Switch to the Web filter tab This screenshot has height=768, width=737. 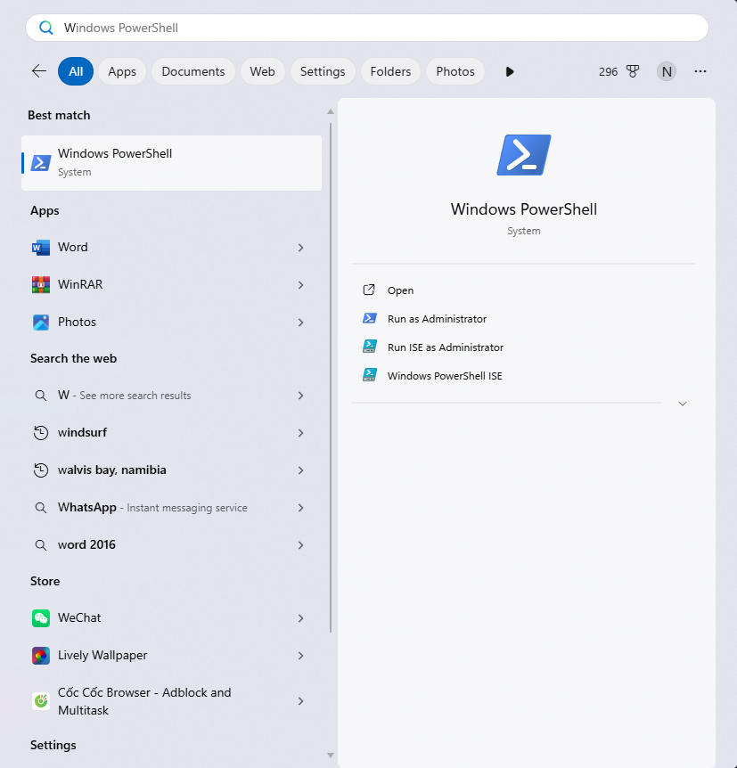(262, 71)
